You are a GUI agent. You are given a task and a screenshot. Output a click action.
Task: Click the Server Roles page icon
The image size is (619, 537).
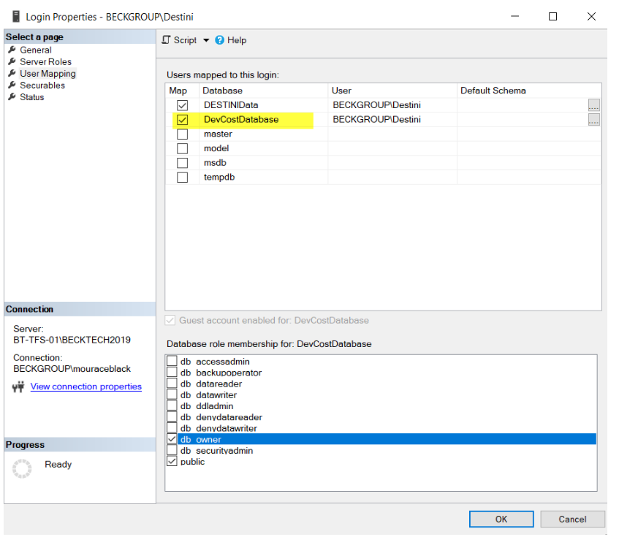13,61
